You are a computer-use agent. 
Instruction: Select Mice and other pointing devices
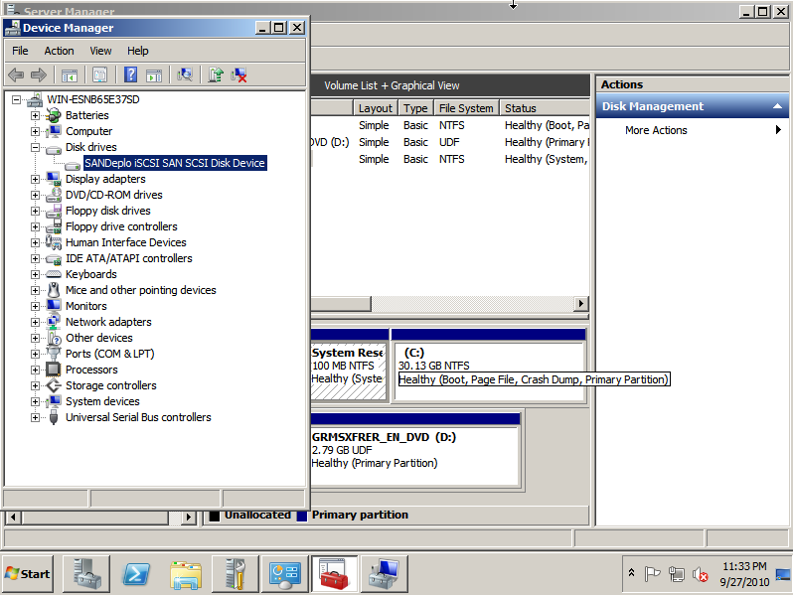tap(140, 290)
